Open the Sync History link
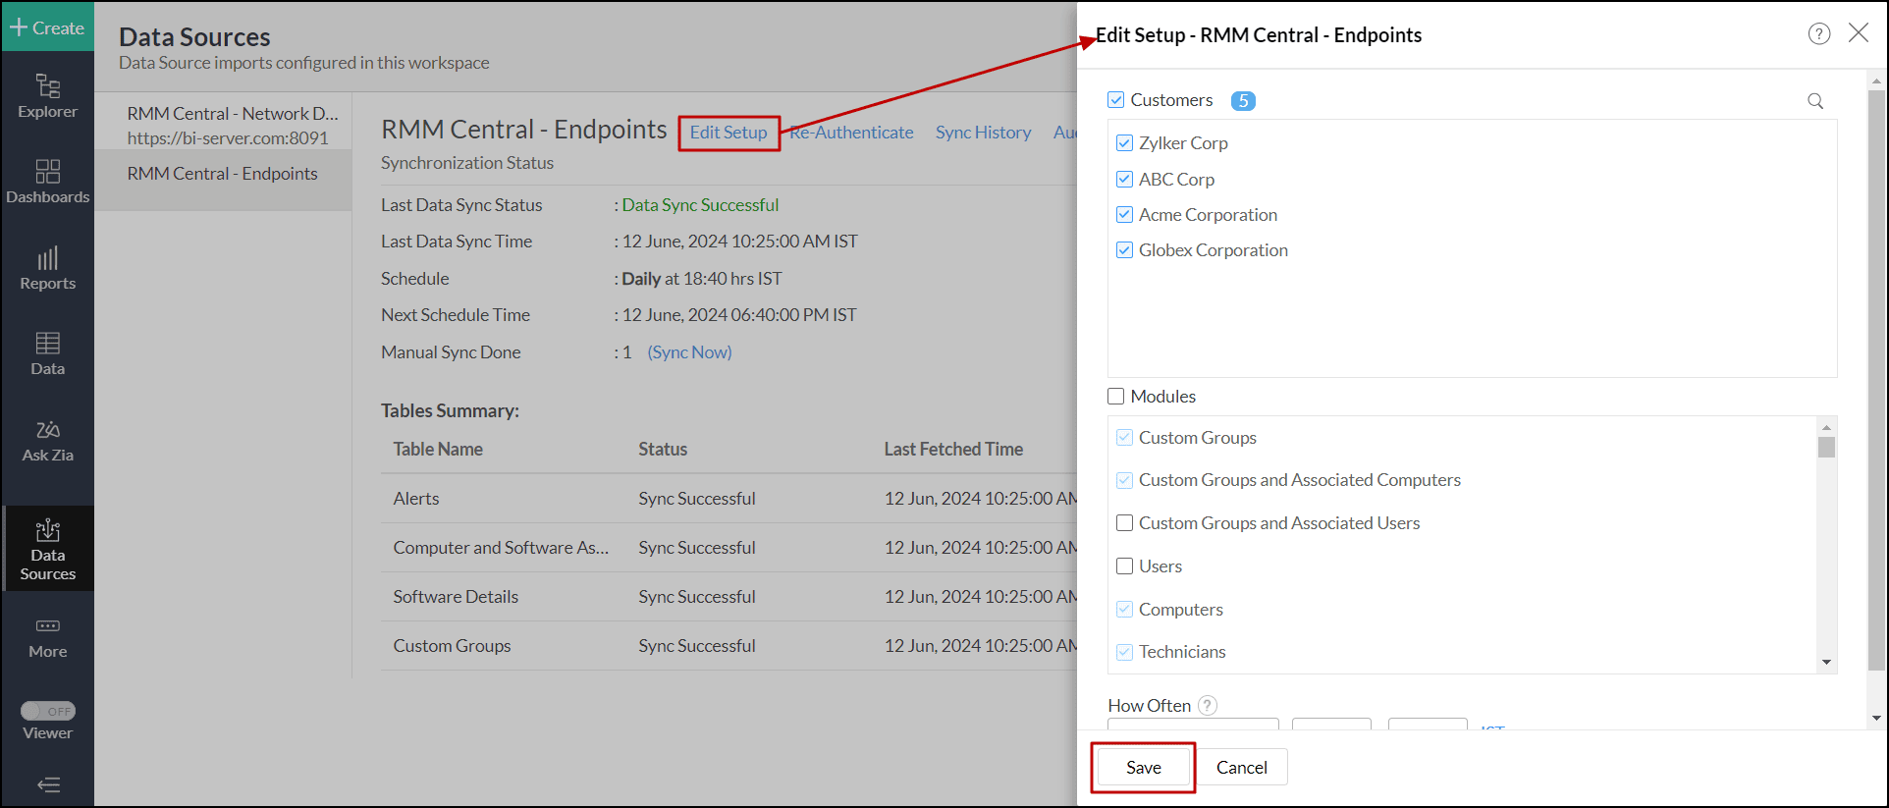 coord(983,133)
